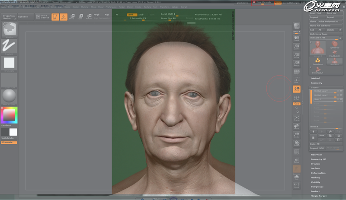Expand the Geometry HD section
This screenshot has width=346, height=200.
point(319,159)
